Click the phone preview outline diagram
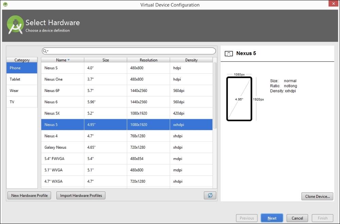 [239, 99]
